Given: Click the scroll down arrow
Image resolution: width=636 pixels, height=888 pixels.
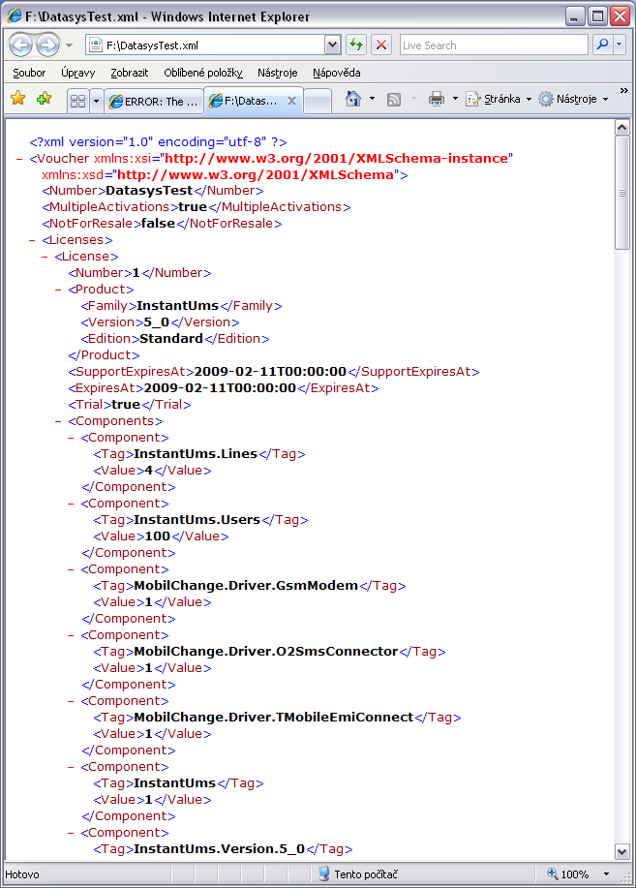Looking at the screenshot, I should (621, 851).
